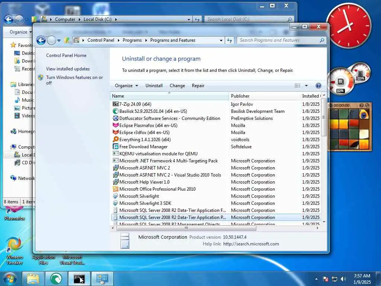Click the volume speaker tray icon
Viewport: 381px width, 286px height.
point(343,279)
